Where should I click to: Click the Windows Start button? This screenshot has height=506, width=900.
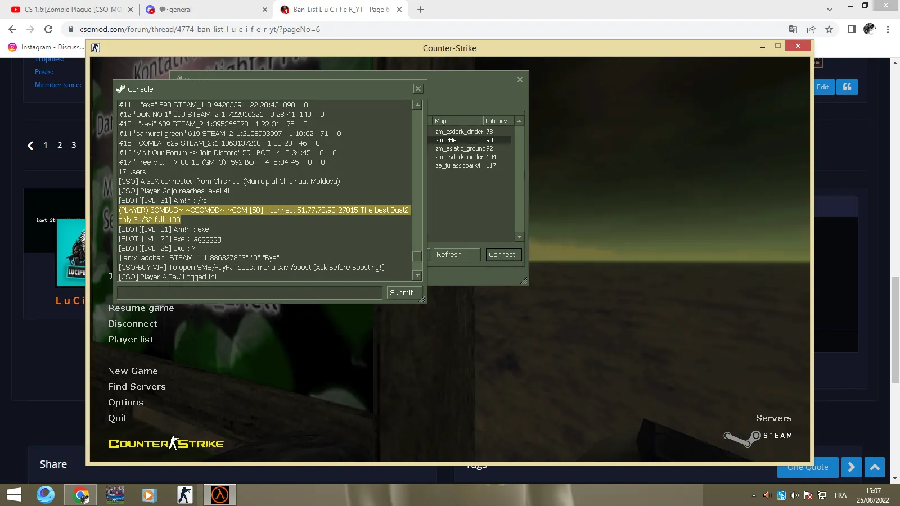(x=14, y=495)
